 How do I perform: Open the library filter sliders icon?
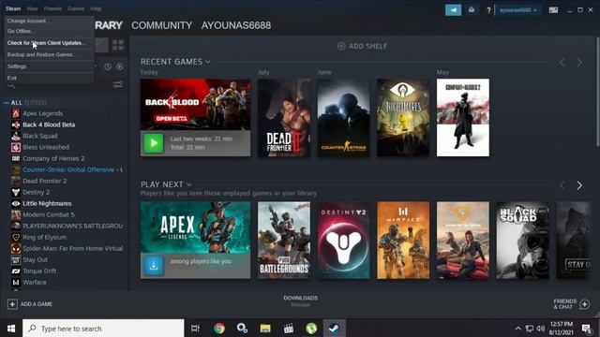click(118, 84)
